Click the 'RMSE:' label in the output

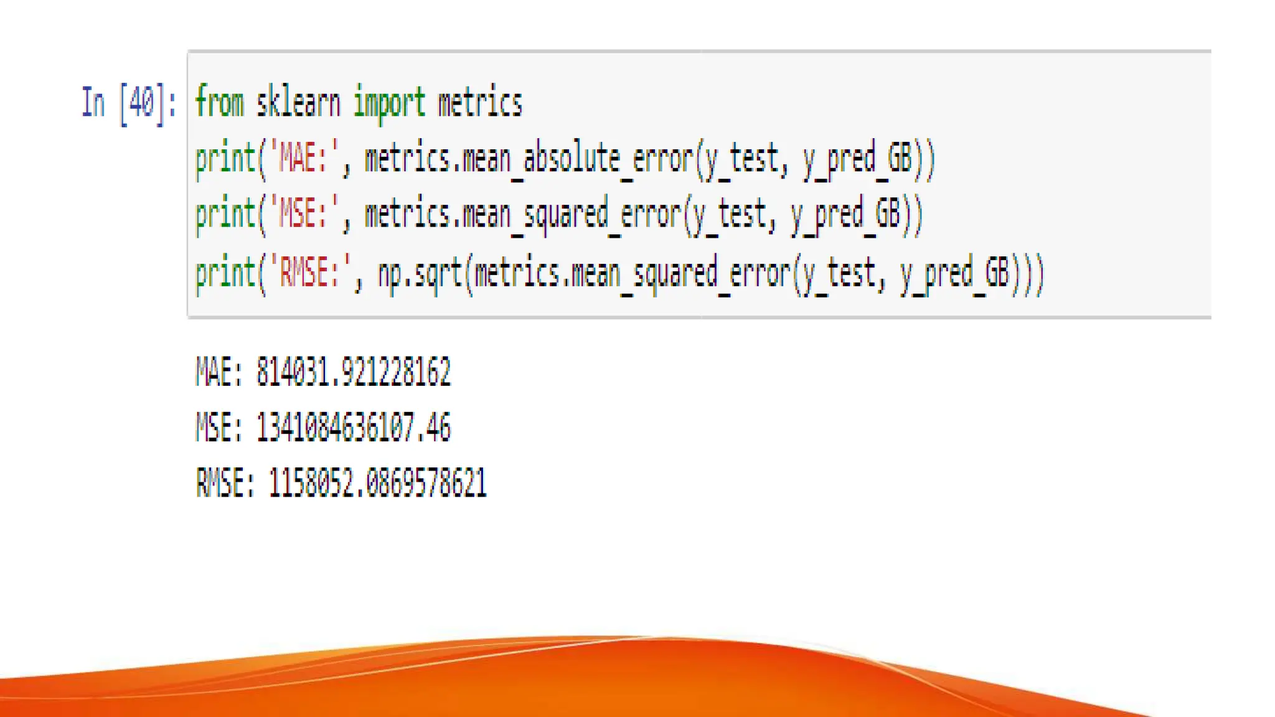pos(225,483)
